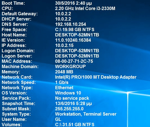The width and height of the screenshot is (150, 127).
Task: Click the Default Gateway label
Action: tap(20, 14)
